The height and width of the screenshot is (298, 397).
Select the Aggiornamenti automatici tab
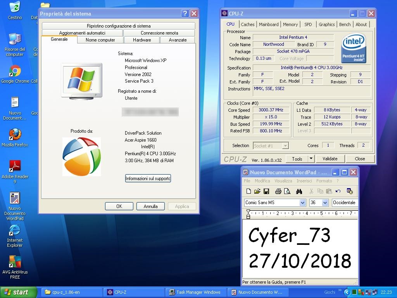82,33
